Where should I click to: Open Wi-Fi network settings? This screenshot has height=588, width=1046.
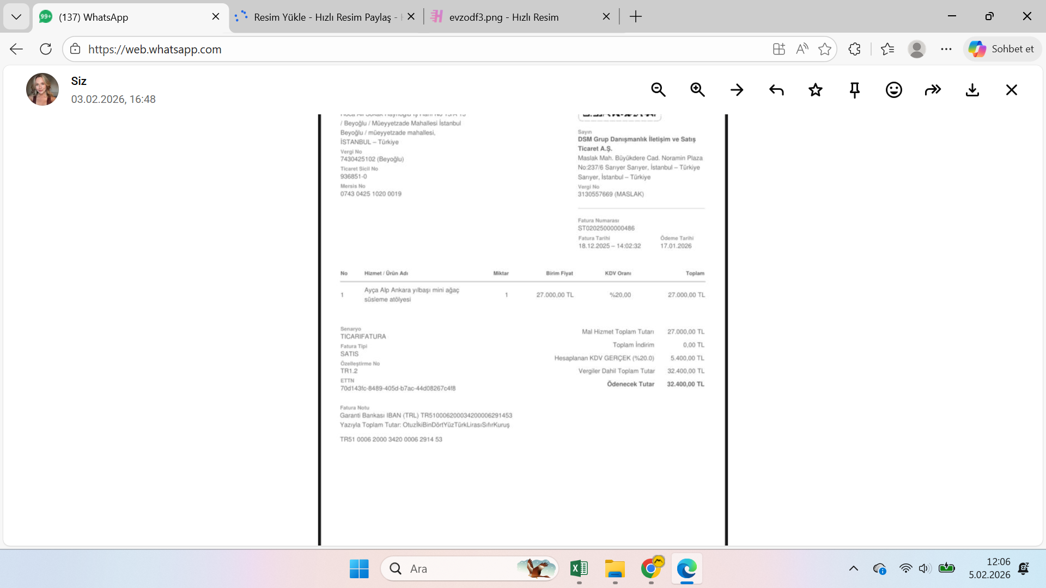coord(905,569)
